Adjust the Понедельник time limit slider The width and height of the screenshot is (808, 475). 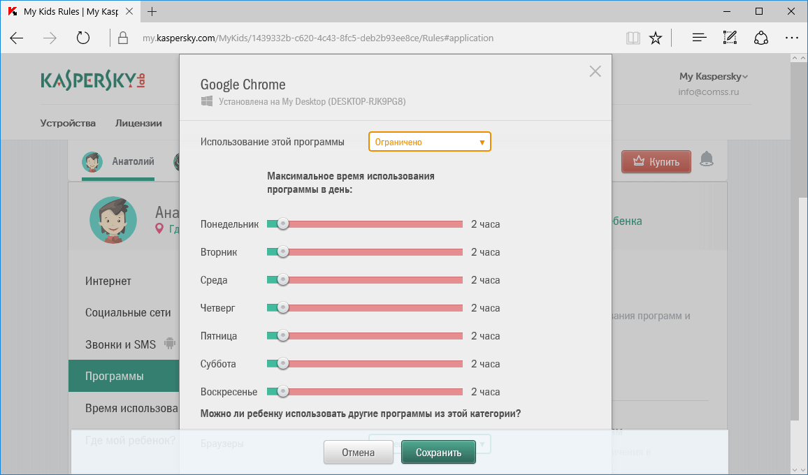(x=282, y=224)
